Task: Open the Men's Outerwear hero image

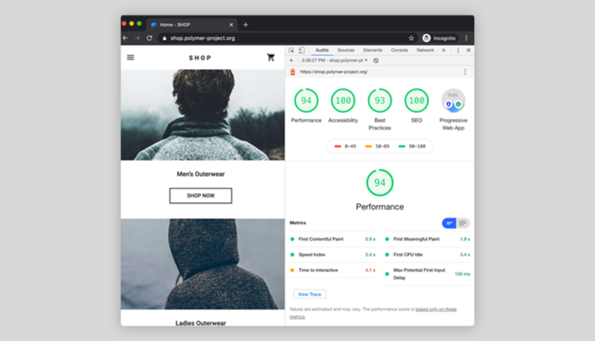Action: click(x=202, y=114)
